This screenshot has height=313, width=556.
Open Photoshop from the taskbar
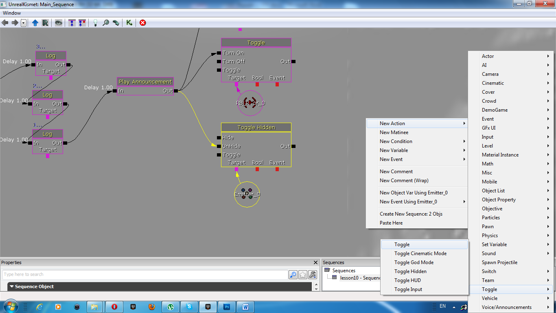point(227,306)
